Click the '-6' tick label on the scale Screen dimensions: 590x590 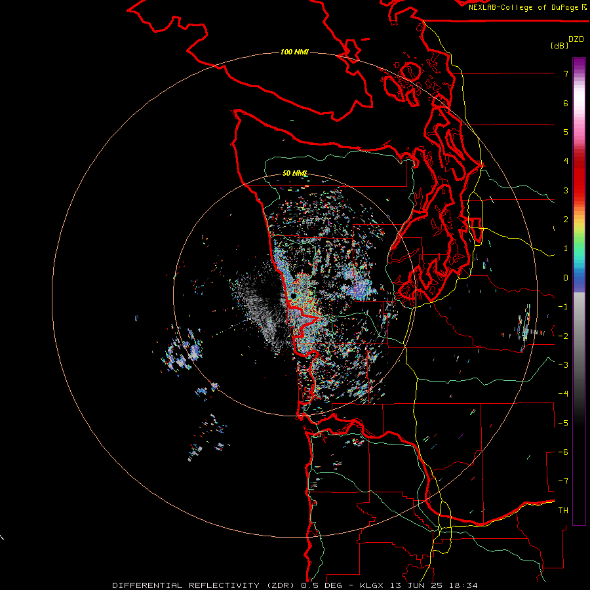[563, 452]
